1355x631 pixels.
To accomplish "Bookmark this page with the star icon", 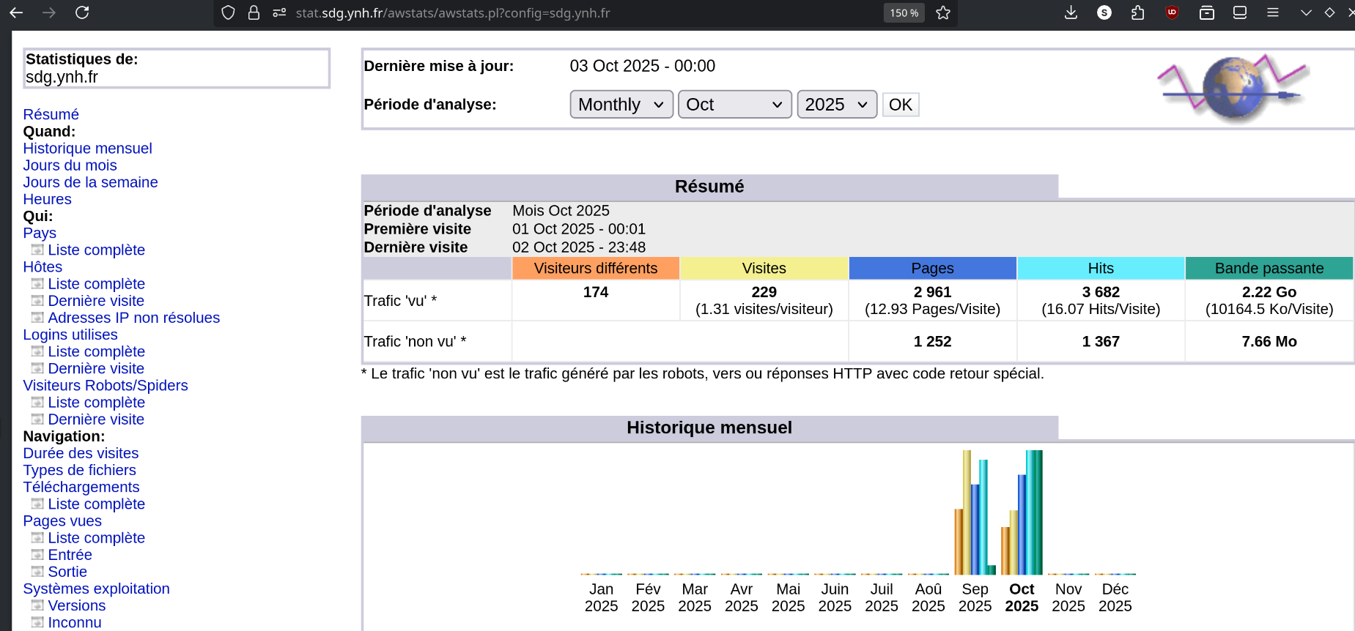I will (x=943, y=12).
